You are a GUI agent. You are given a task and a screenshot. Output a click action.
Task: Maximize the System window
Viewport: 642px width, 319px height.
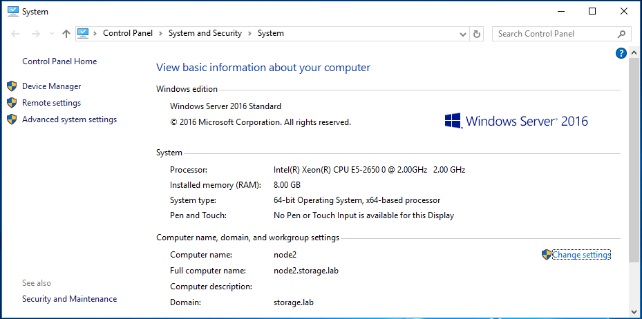tap(592, 12)
